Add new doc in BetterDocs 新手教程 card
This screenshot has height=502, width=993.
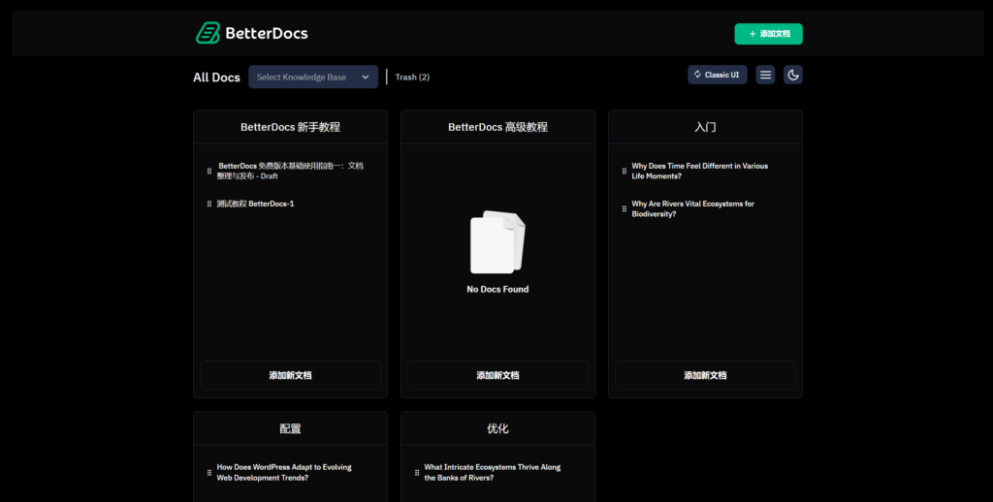point(290,375)
